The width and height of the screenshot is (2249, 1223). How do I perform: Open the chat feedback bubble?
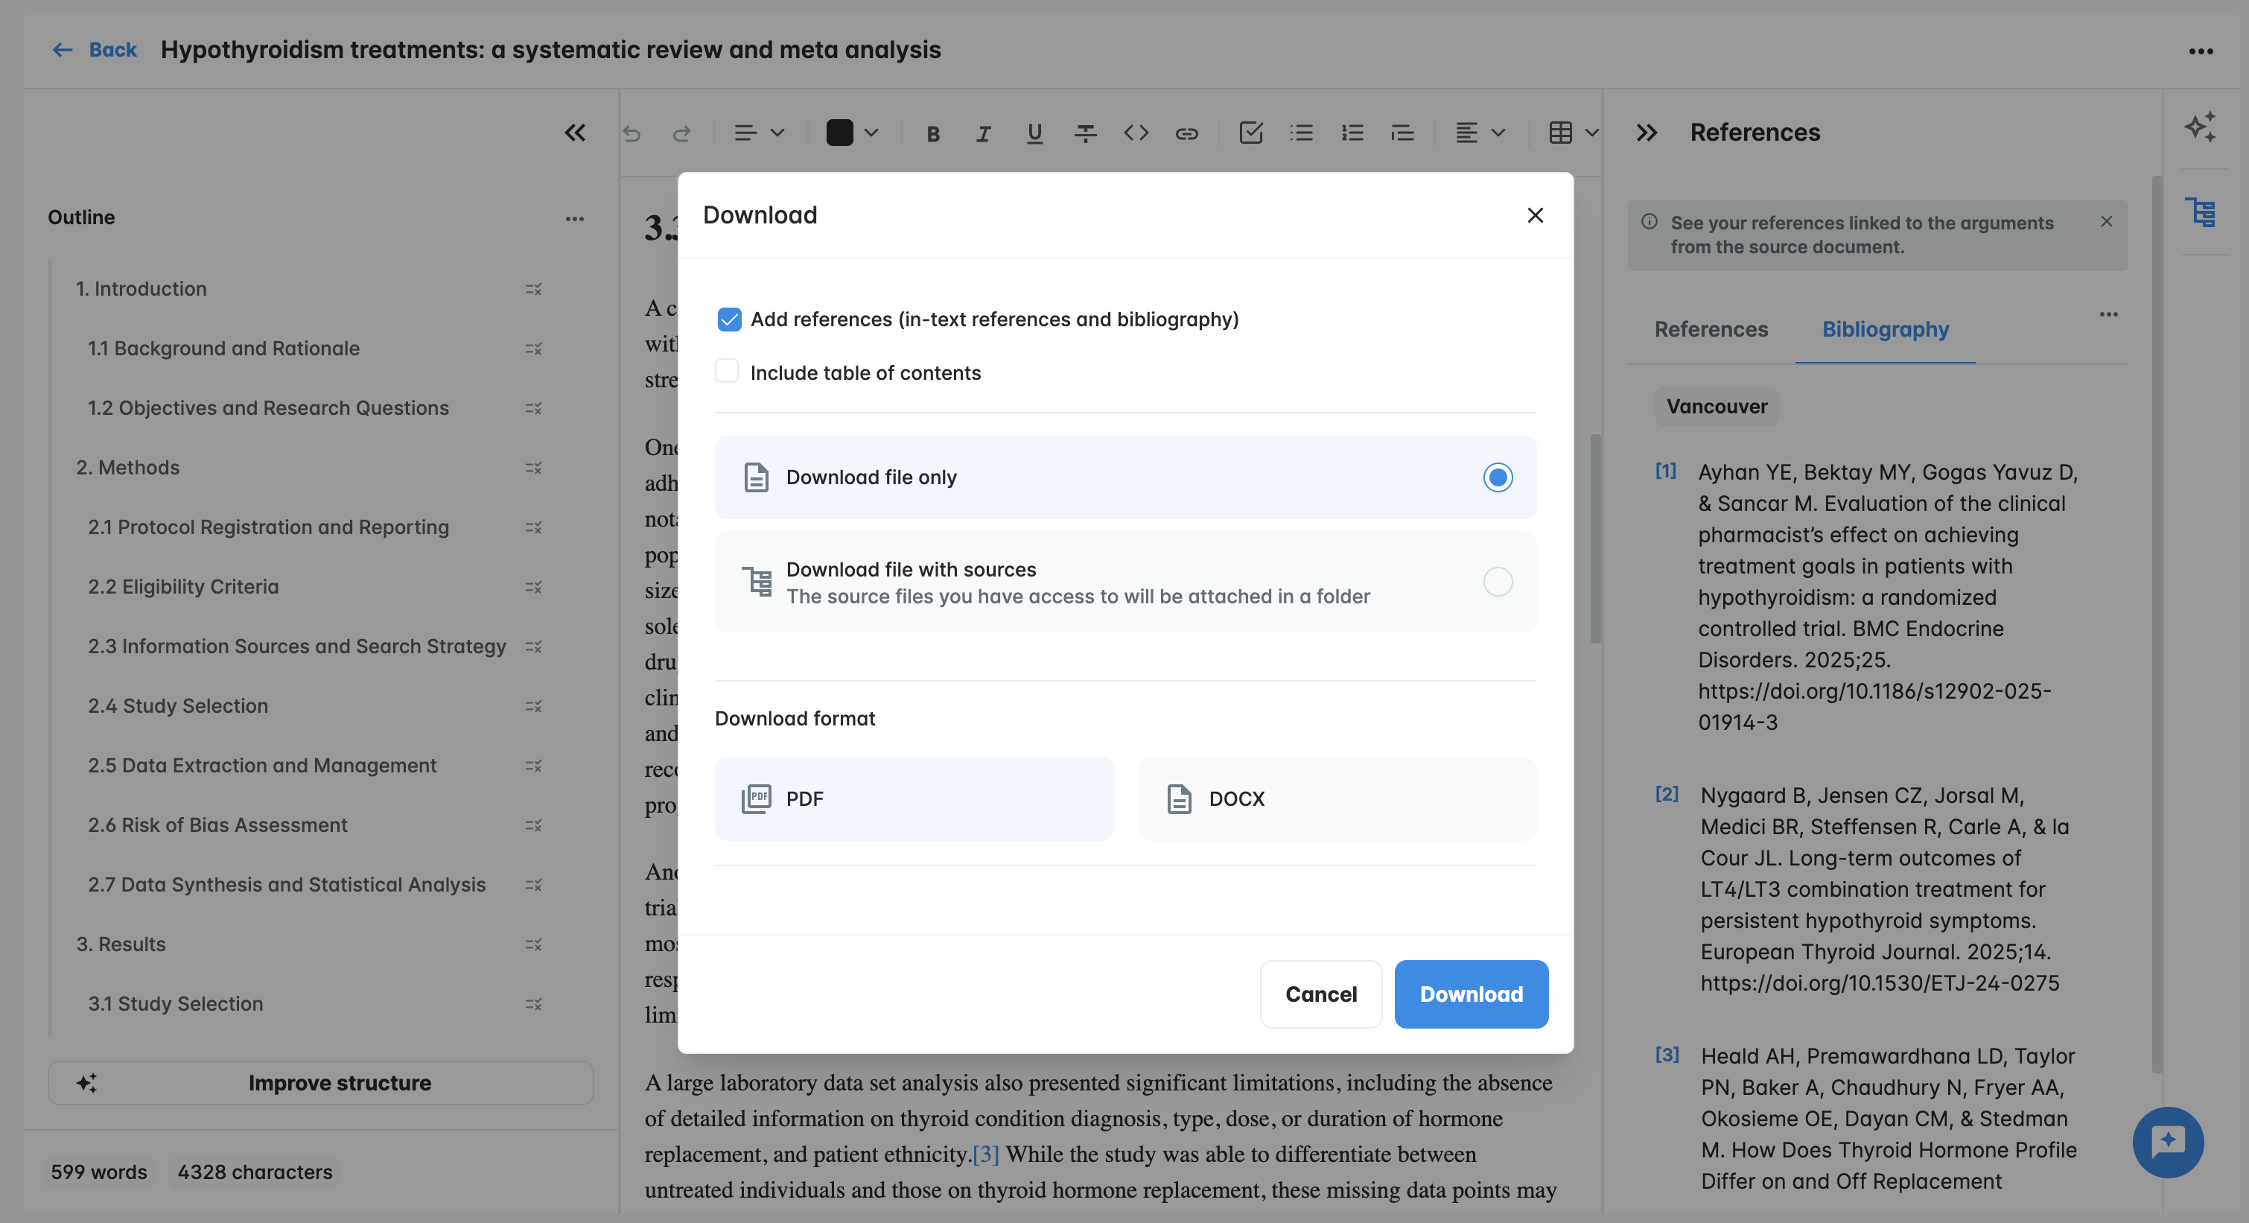(2168, 1142)
